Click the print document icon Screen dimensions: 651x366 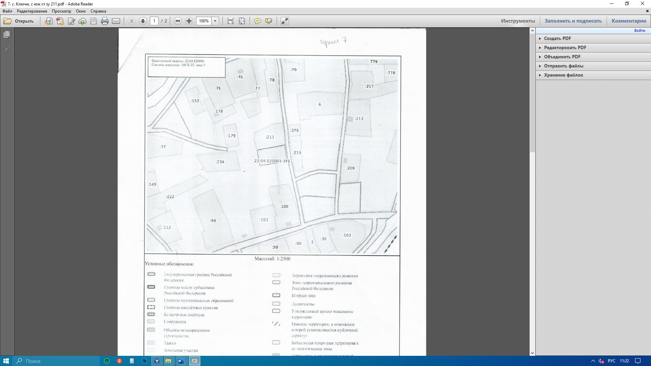point(105,21)
